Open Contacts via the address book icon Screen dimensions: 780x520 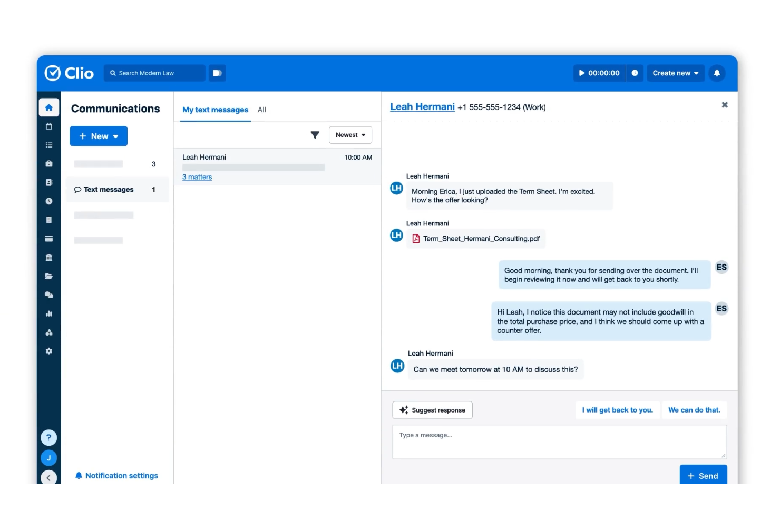pyautogui.click(x=48, y=182)
